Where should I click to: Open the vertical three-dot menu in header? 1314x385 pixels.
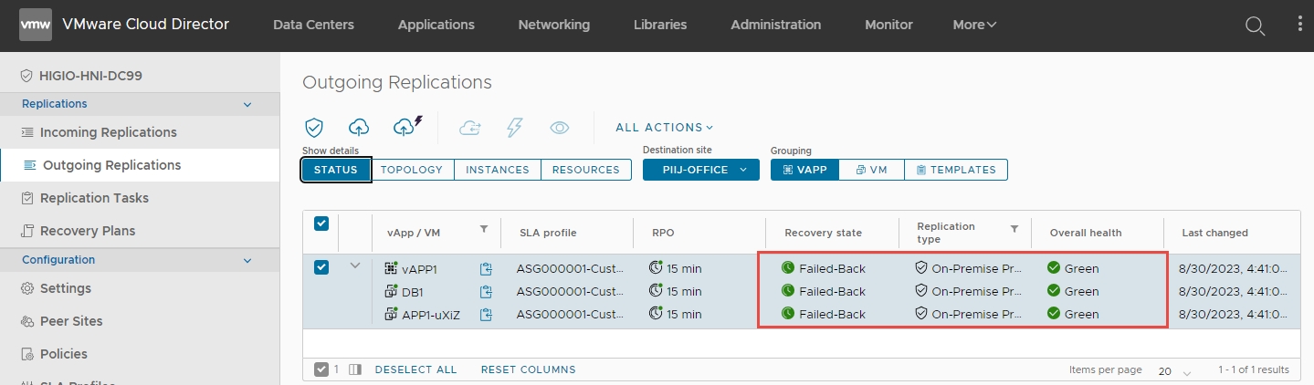(1300, 25)
